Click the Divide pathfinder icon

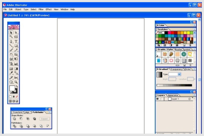click(x=14, y=126)
